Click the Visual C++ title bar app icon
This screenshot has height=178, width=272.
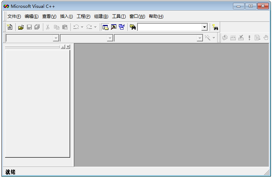click(x=6, y=6)
